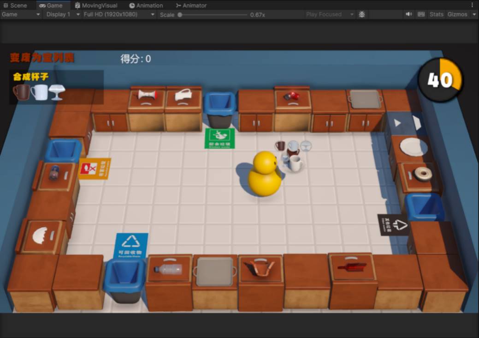Click the Scale slider handle
This screenshot has width=479, height=338.
click(x=180, y=15)
